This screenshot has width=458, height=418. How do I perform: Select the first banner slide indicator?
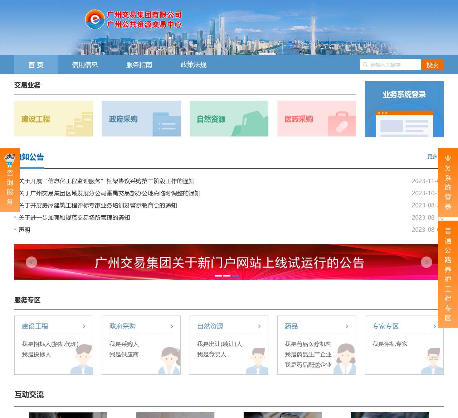[x=218, y=276]
